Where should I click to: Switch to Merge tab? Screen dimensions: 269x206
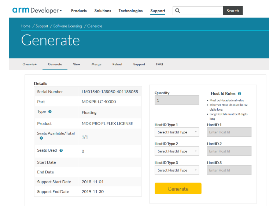96,64
